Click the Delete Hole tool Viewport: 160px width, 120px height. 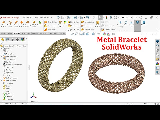click(x=73, y=30)
